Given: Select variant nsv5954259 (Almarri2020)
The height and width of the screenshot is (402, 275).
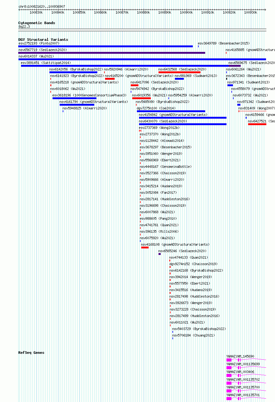Looking at the screenshot, I should click(191, 95).
